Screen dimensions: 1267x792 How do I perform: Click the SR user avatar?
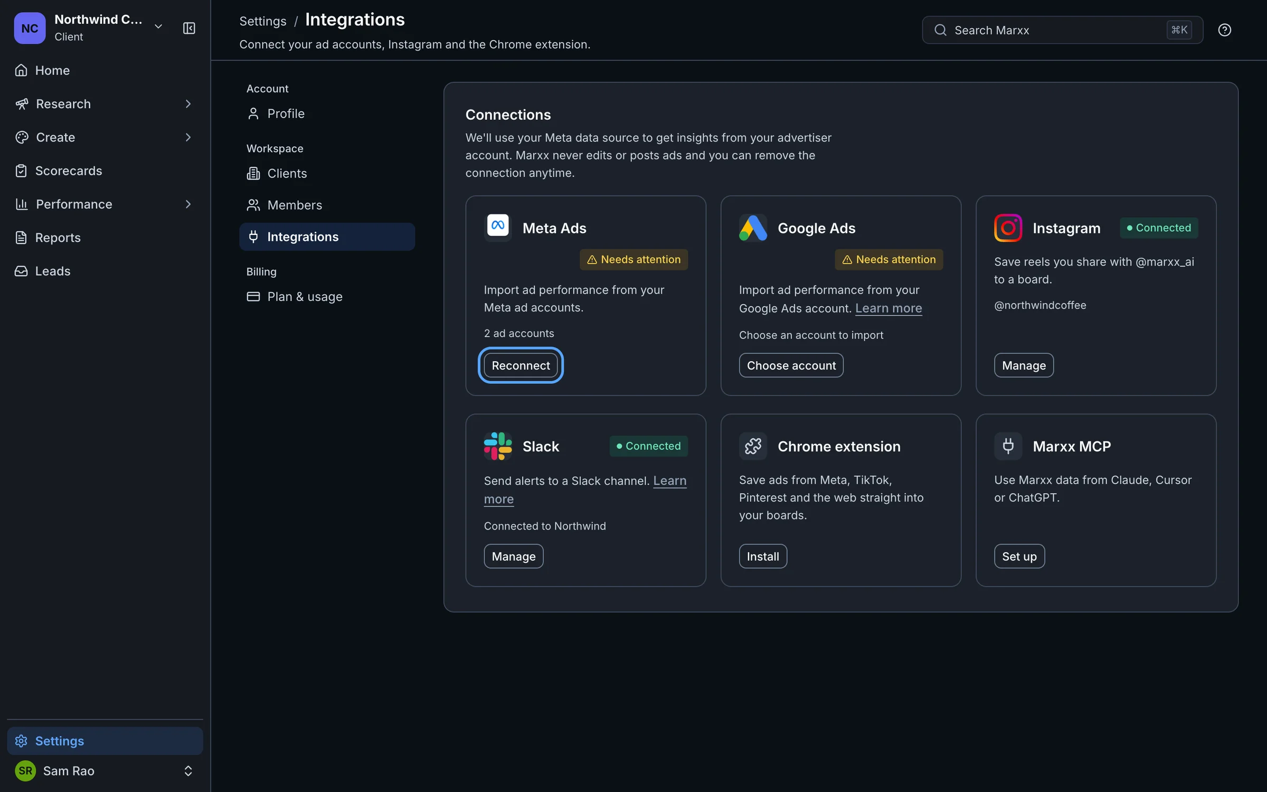click(x=25, y=771)
